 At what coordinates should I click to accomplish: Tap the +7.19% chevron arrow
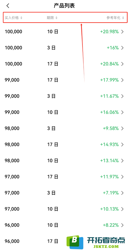(x=122, y=193)
